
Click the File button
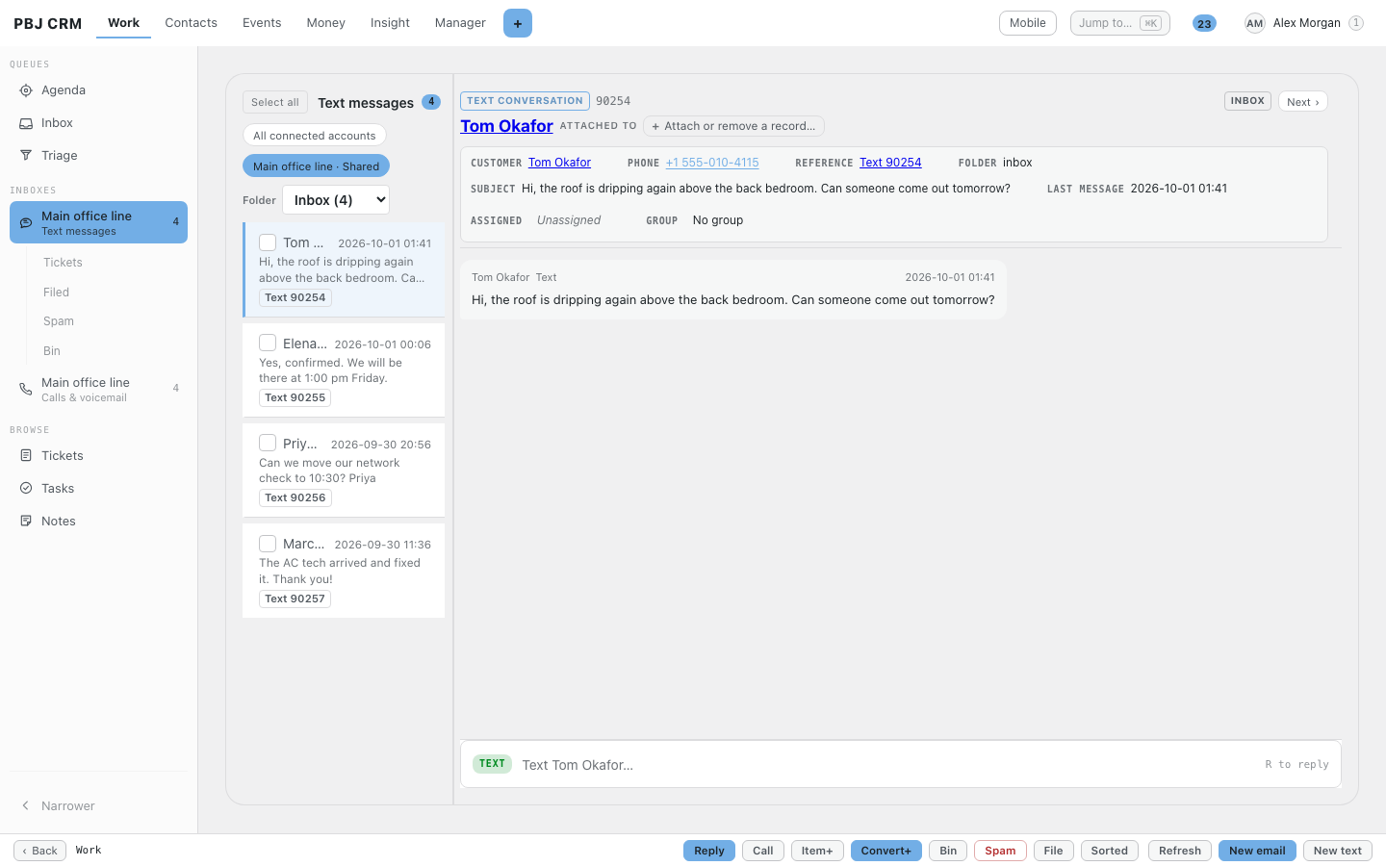tap(1054, 851)
